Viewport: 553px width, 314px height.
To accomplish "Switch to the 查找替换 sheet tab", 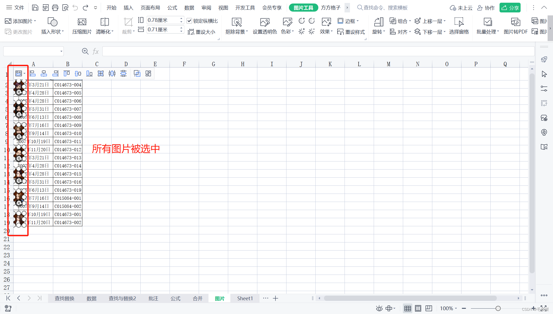I will pyautogui.click(x=65, y=298).
